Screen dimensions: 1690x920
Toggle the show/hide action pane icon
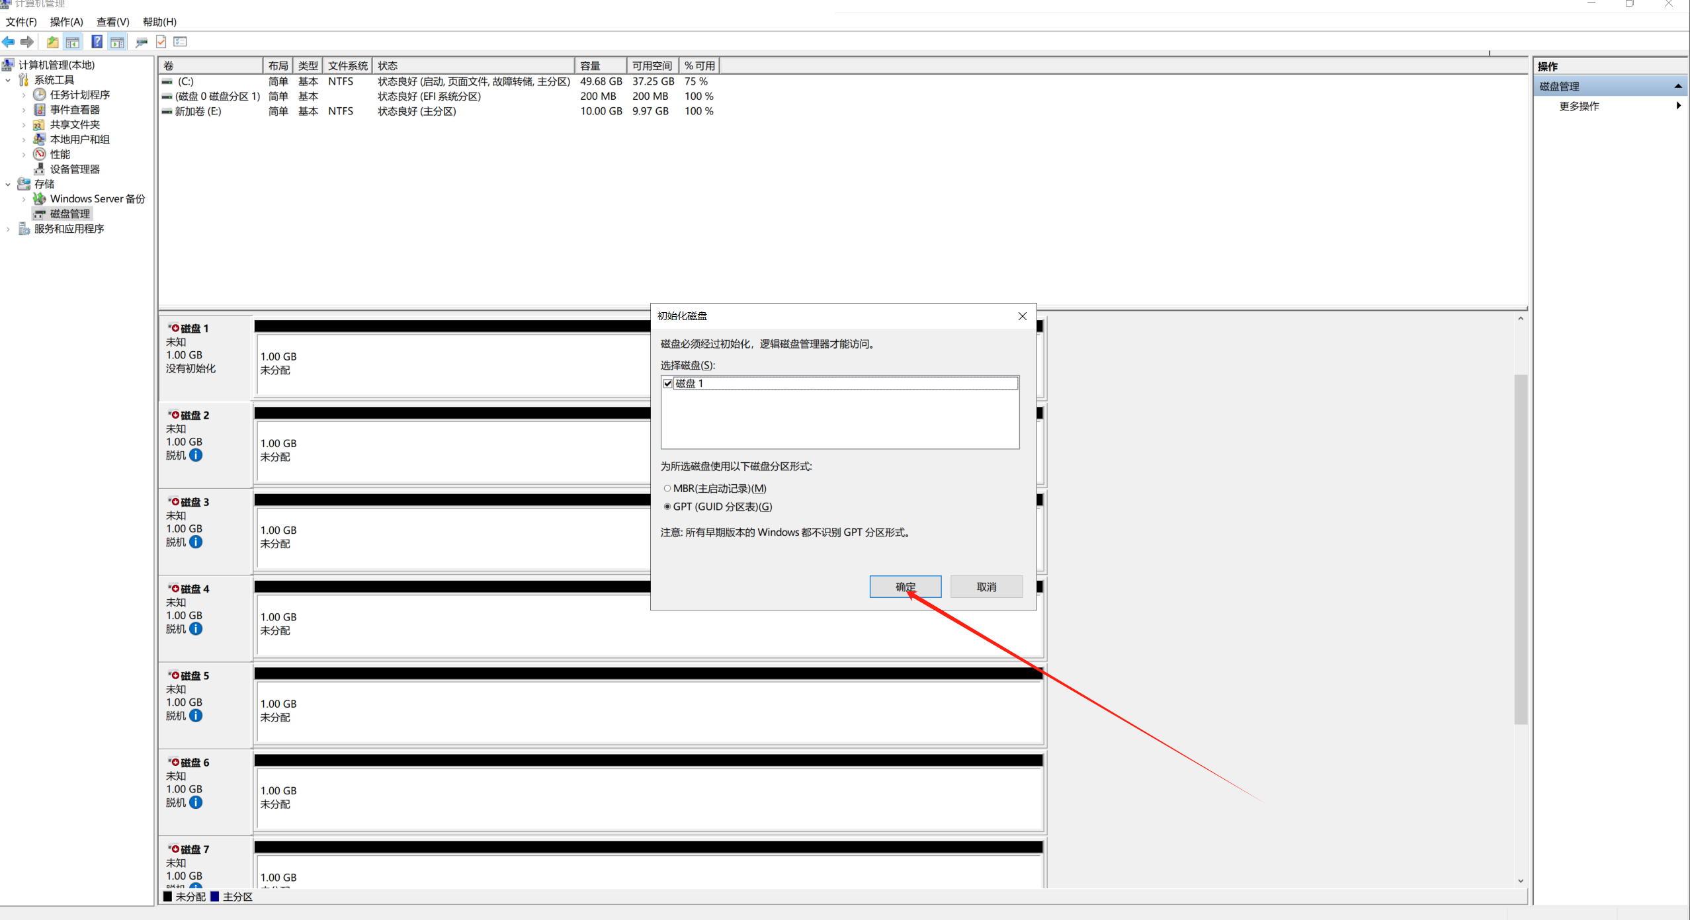[x=117, y=42]
